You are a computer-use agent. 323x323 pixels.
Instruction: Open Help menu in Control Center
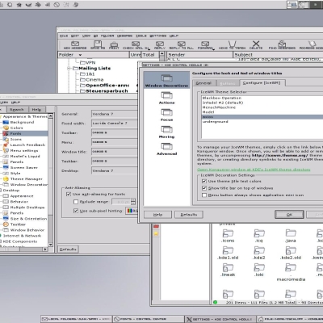[15, 103]
